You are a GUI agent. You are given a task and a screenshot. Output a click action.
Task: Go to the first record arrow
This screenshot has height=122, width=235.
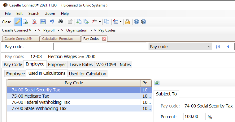pyautogui.click(x=218, y=47)
